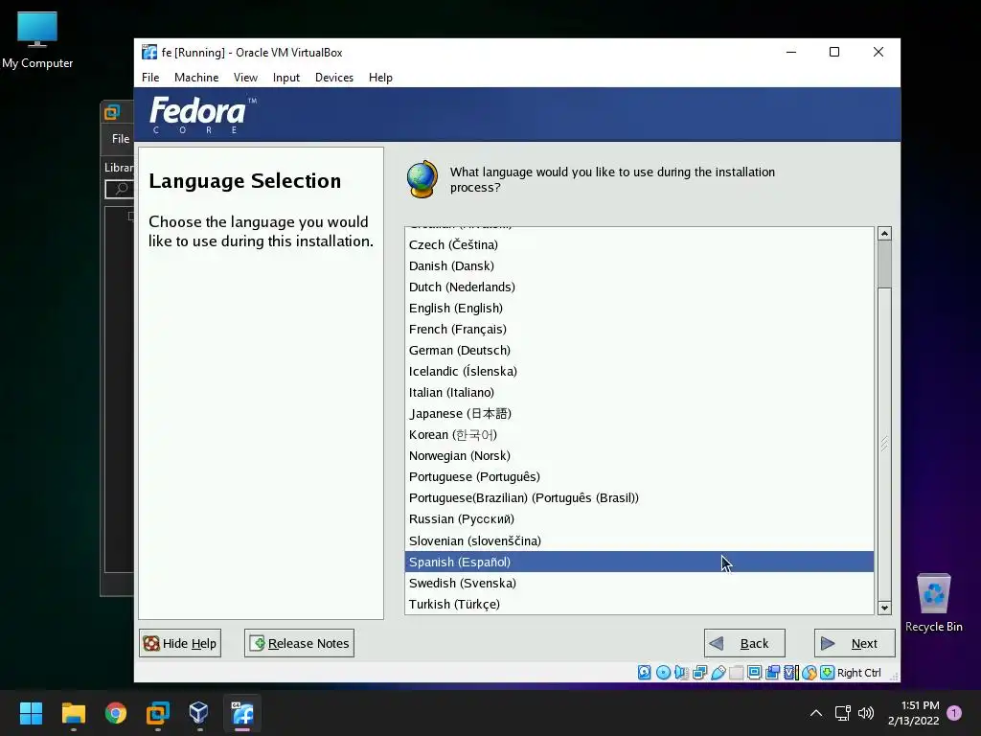Click the Hide Help button

pos(180,643)
